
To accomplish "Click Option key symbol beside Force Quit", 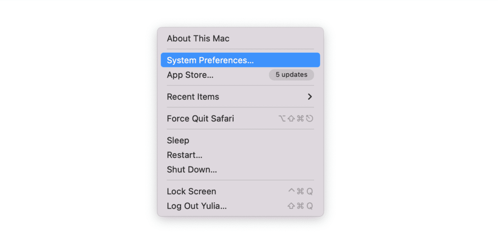I will point(282,119).
